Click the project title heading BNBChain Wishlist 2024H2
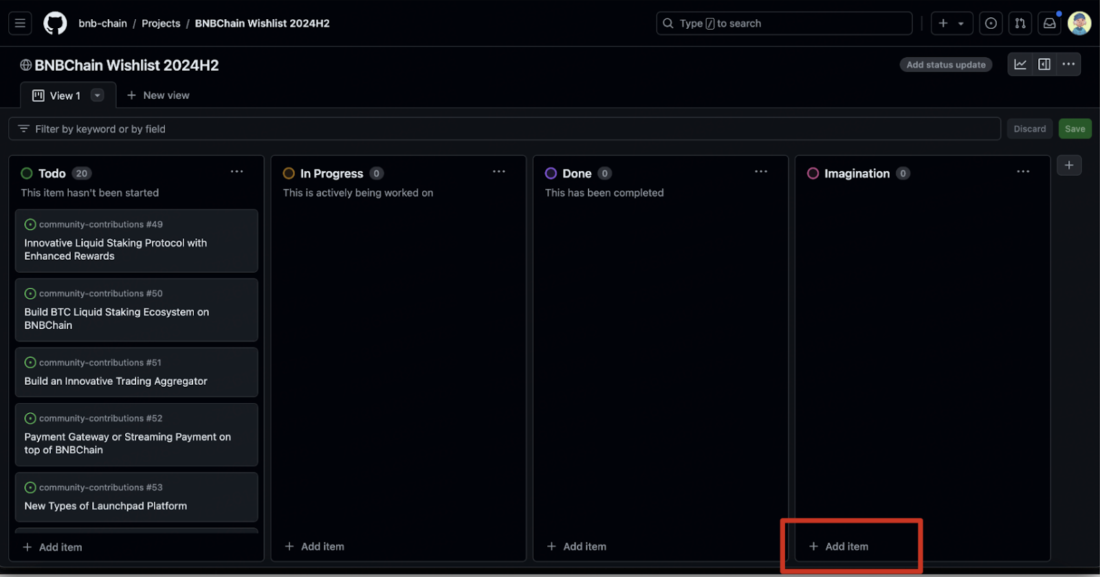 [126, 65]
